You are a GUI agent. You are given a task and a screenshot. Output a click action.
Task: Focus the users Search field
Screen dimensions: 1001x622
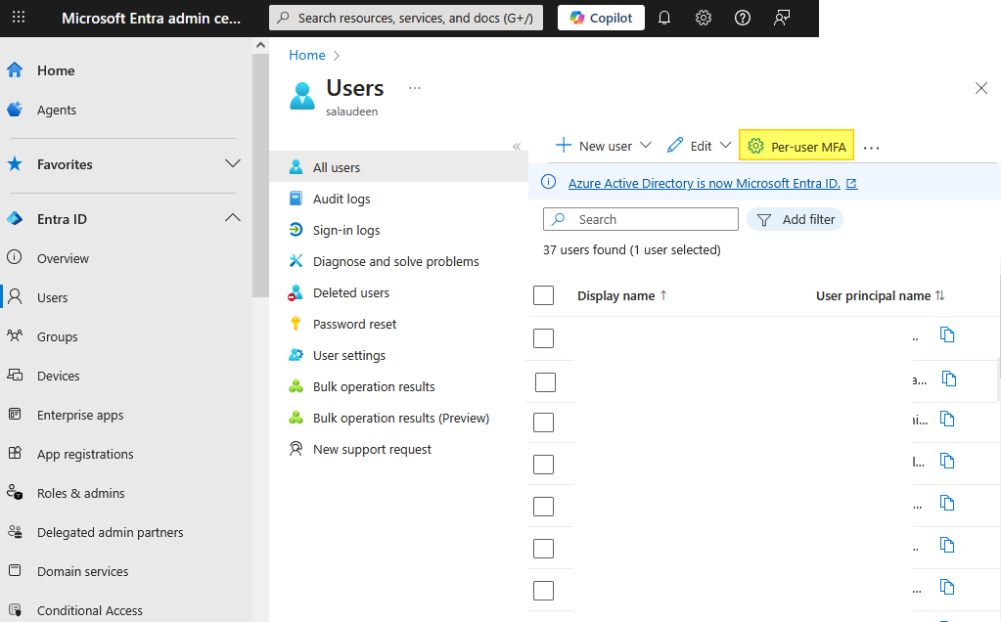coord(641,219)
